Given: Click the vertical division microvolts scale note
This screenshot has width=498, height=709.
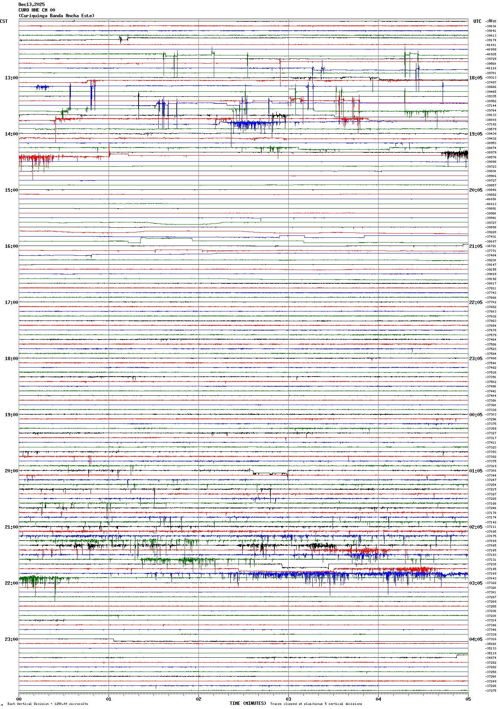Looking at the screenshot, I should [48, 704].
